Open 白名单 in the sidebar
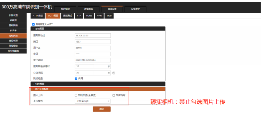Viewport: 261px width, 128px height. click(13, 31)
